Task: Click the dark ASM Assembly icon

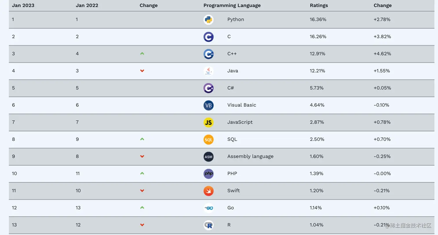Action: (208, 156)
